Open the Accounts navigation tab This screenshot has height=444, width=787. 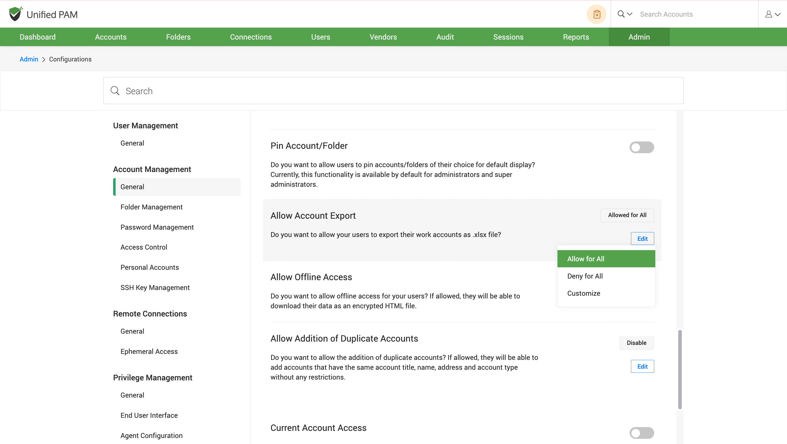point(111,37)
